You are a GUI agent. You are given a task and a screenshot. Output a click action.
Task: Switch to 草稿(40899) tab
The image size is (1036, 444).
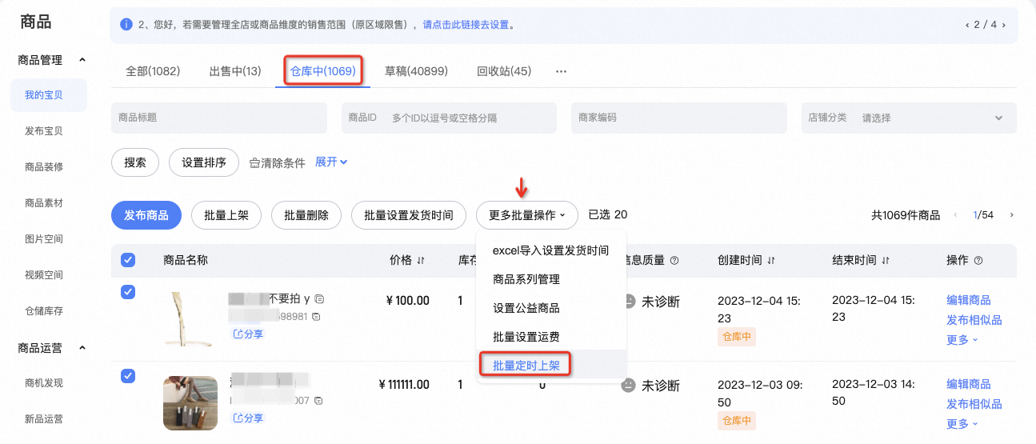416,71
